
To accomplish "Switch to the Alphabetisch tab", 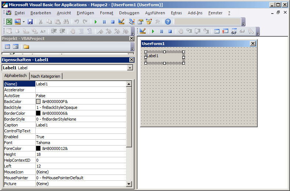I will 15,76.
